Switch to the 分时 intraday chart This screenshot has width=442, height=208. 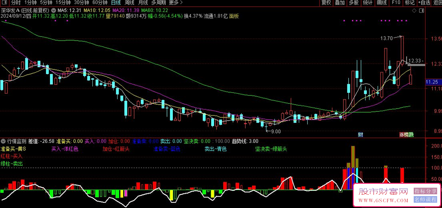pyautogui.click(x=16, y=3)
